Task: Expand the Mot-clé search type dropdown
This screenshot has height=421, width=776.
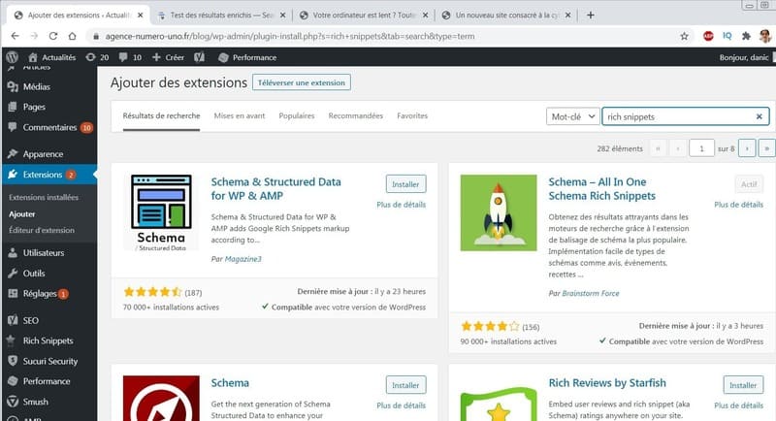Action: pyautogui.click(x=572, y=116)
